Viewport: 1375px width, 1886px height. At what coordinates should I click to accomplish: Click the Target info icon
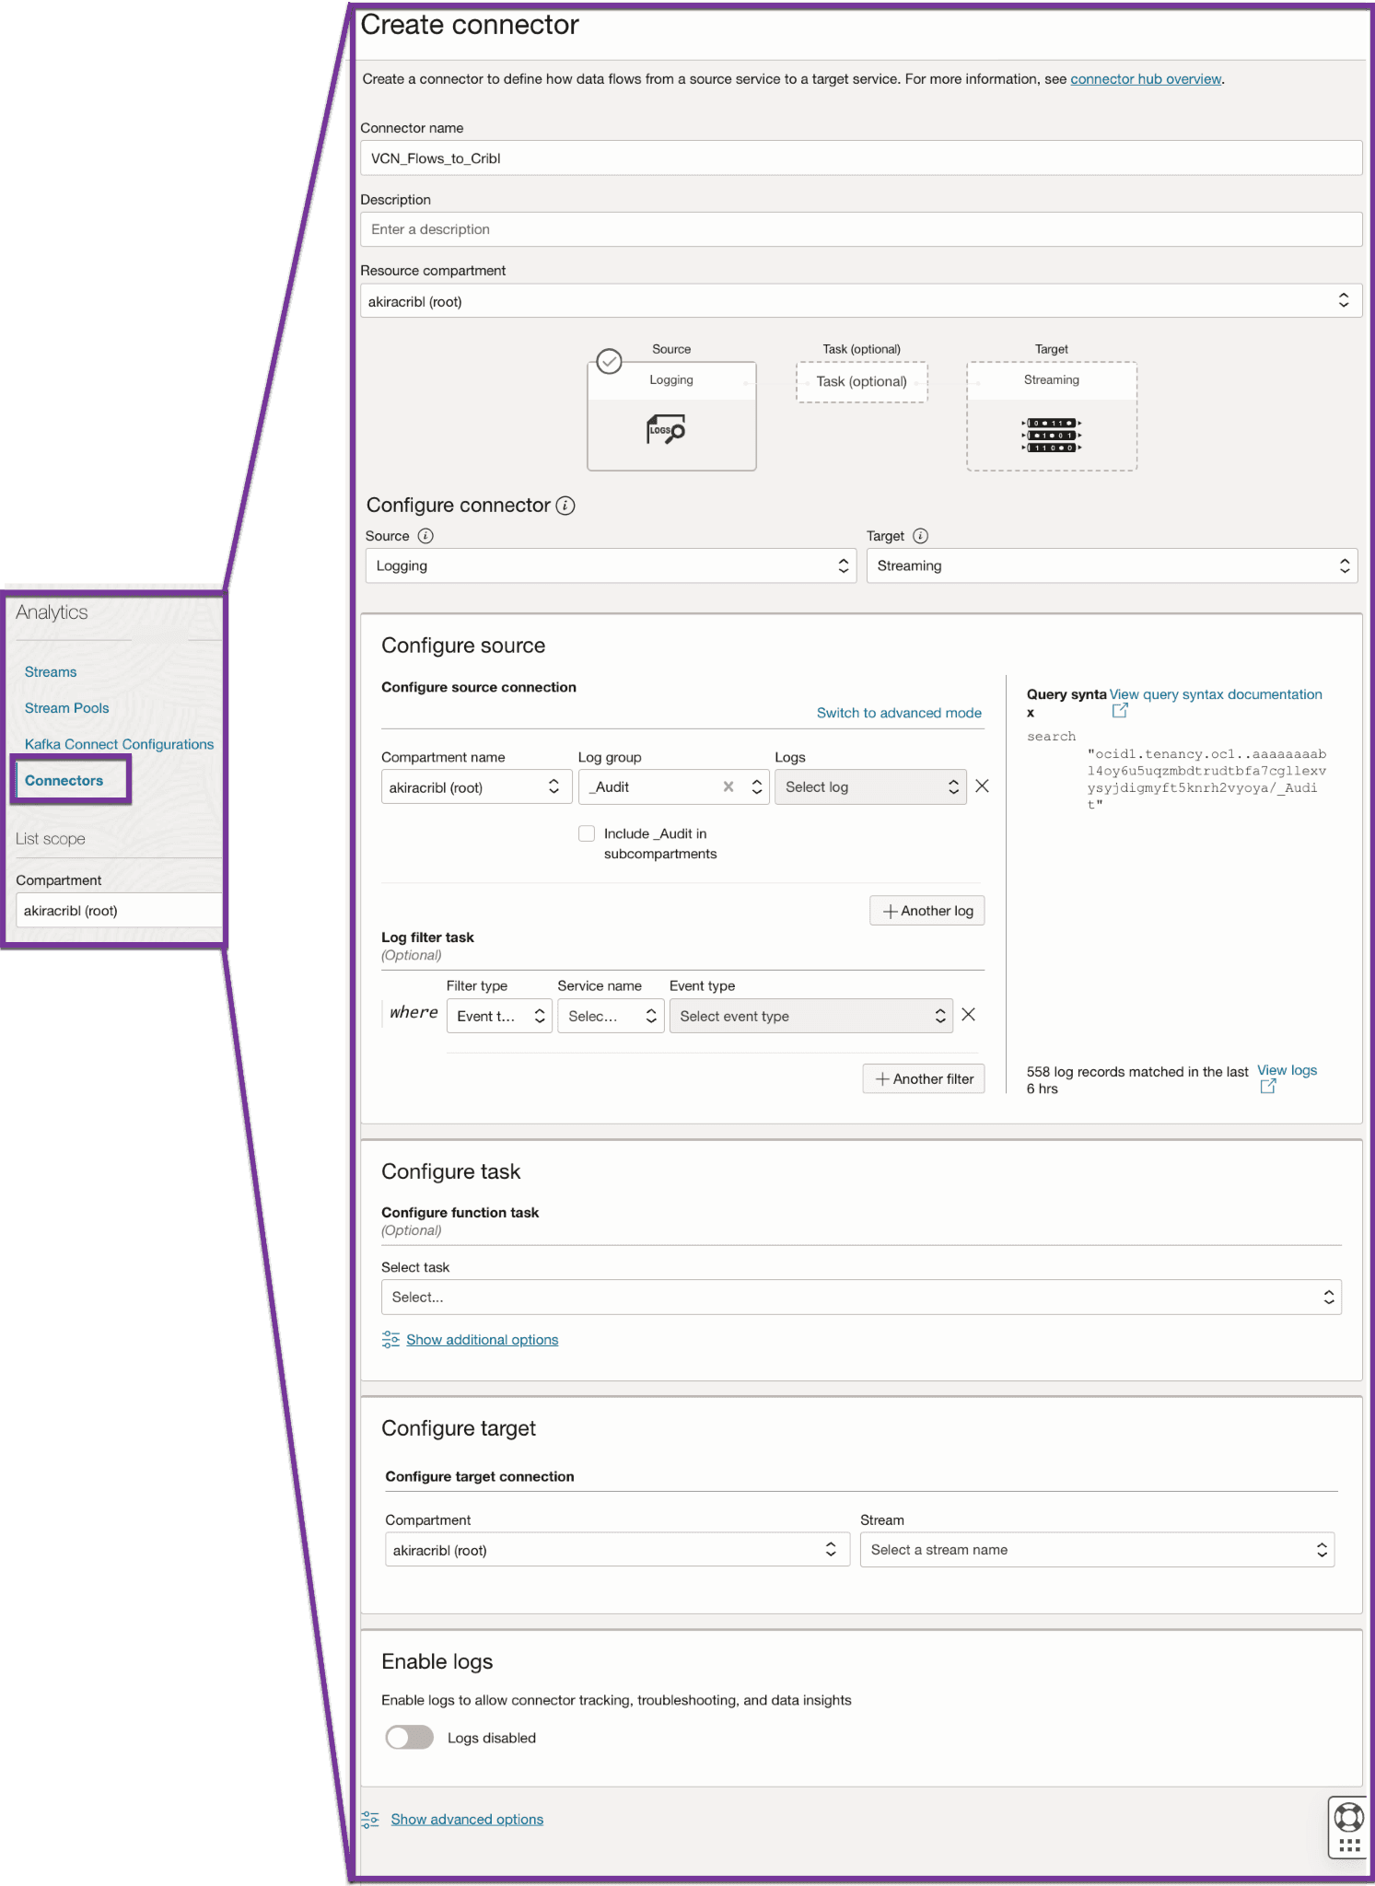(x=920, y=536)
